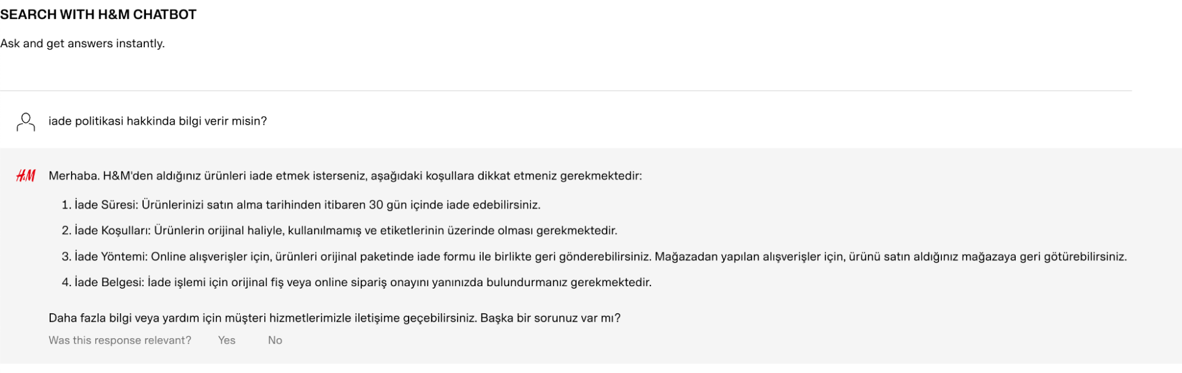The height and width of the screenshot is (373, 1182).
Task: Click the 'Was this response relevant?' prompt text
Action: [x=120, y=340]
